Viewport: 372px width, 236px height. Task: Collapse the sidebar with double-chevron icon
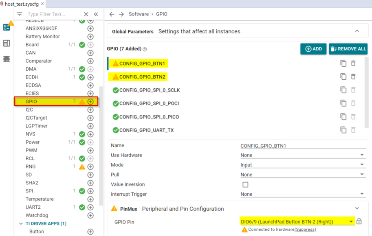pos(96,14)
